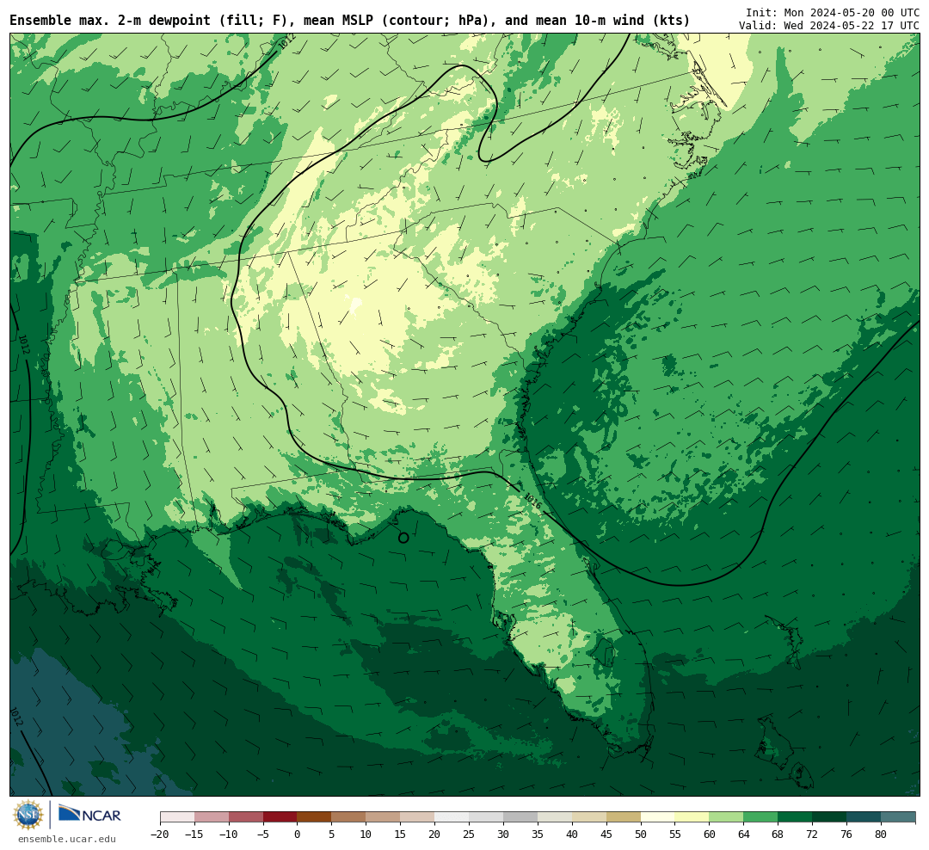Screen dimensions: 929x850
Task: Click the 0 colorbar tick label
Action: (x=298, y=835)
